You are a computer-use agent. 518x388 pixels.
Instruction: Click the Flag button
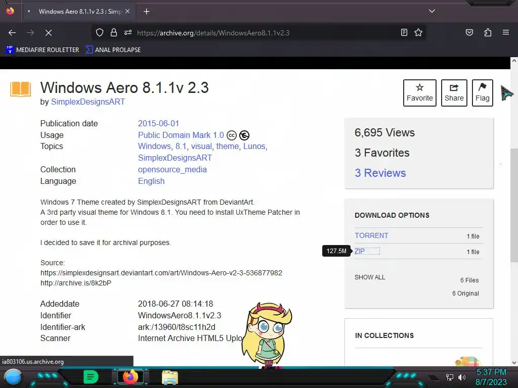coord(482,93)
